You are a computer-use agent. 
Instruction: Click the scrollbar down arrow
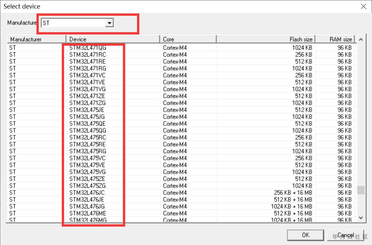click(361, 218)
